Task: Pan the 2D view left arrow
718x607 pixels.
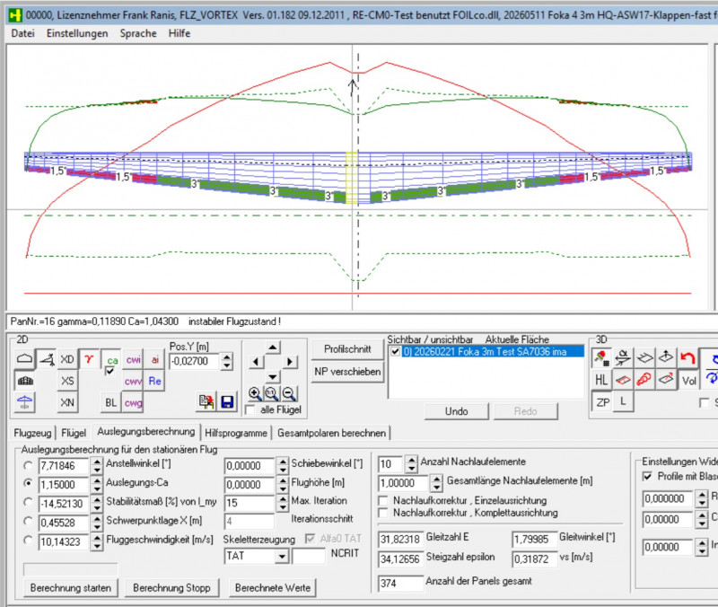Action: [x=256, y=362]
